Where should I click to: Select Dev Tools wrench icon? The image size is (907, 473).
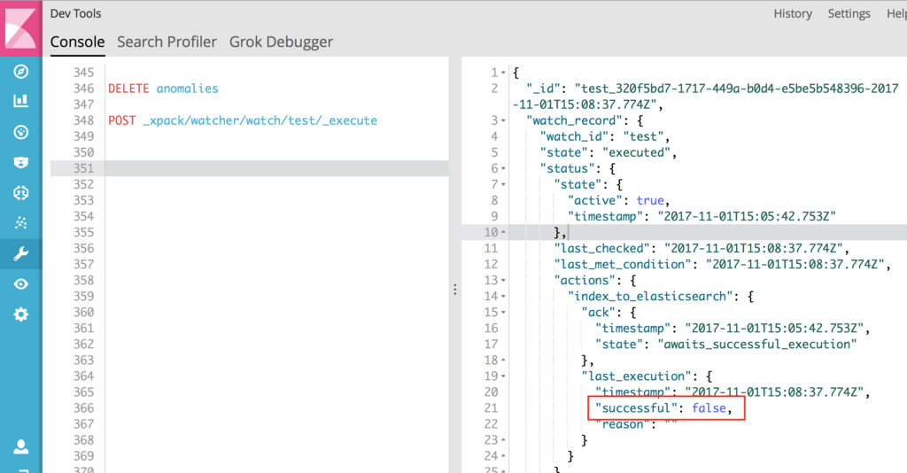21,253
